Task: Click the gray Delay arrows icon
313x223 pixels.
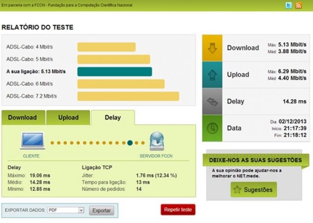Action: tap(212, 101)
